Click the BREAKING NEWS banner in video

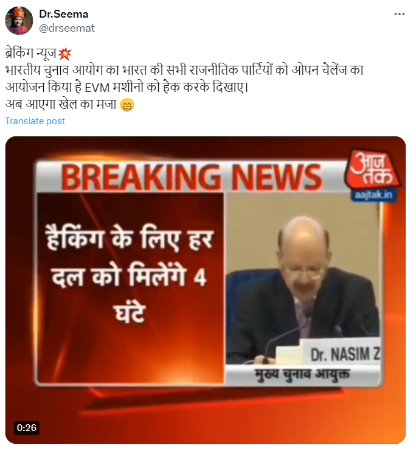[x=192, y=177]
